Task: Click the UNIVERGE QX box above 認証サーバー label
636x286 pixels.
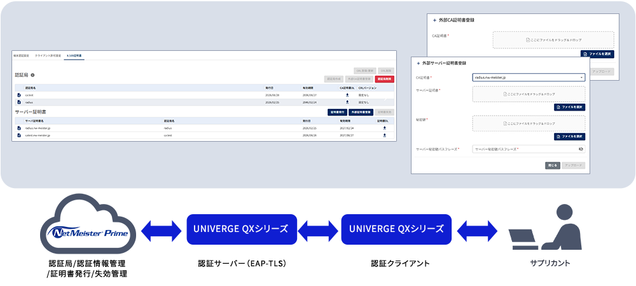Action: tap(242, 229)
